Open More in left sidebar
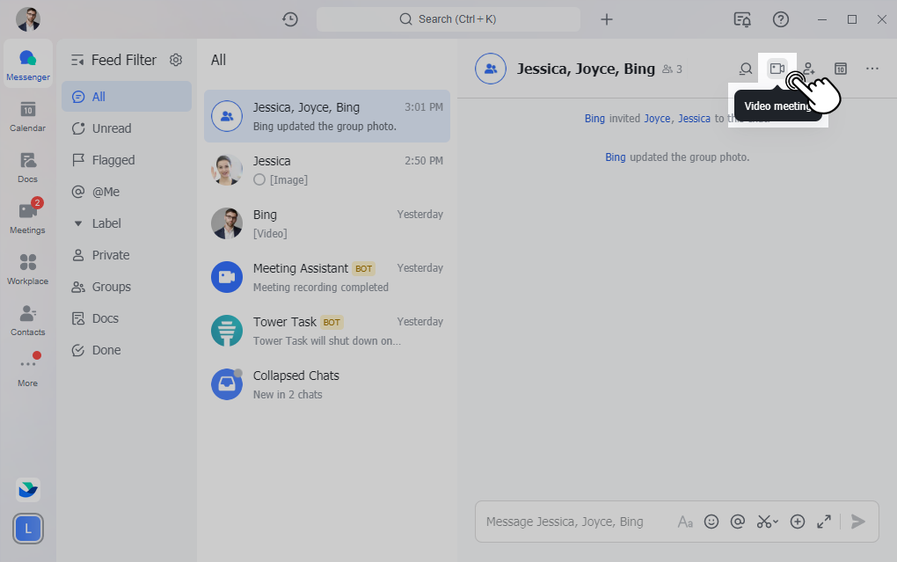Image resolution: width=897 pixels, height=562 pixels. (27, 369)
